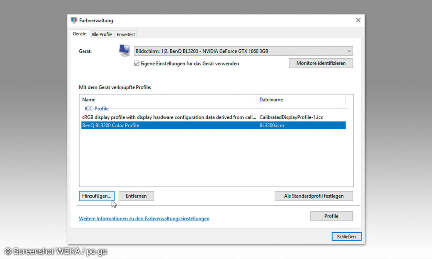Click the Farbverwaltung icon in the title bar
The width and height of the screenshot is (432, 259).
click(x=74, y=20)
